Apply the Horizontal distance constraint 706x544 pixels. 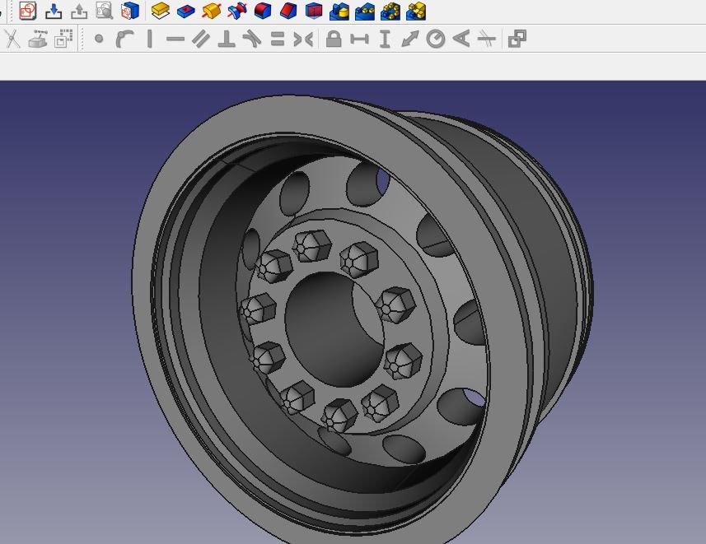pos(359,40)
